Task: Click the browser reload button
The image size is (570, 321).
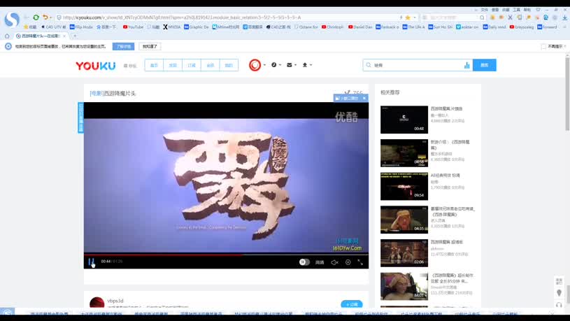Action: pos(36,17)
